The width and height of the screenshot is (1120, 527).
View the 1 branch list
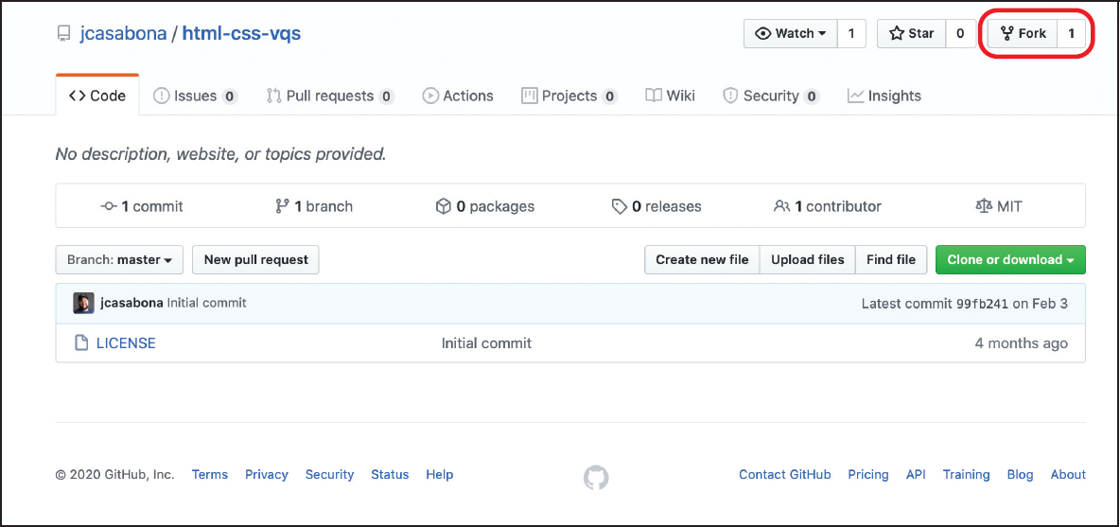pos(313,206)
